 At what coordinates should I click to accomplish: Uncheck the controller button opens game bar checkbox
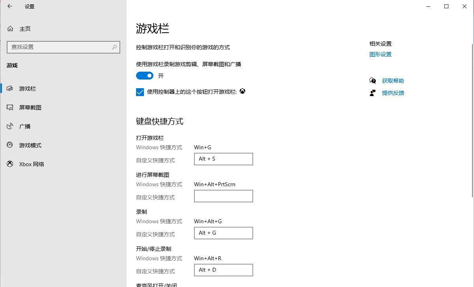(140, 92)
